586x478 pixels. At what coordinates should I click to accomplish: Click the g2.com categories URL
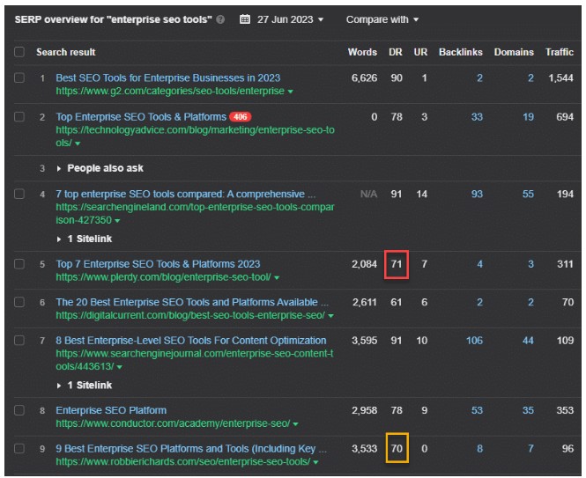[170, 91]
